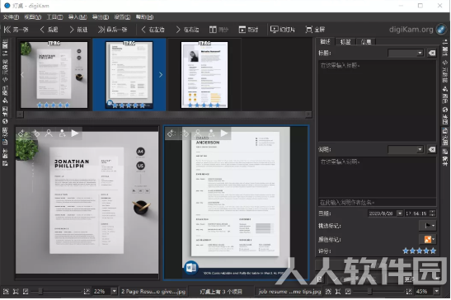
Task: Toggle face display on the right preview
Action: click(x=198, y=134)
